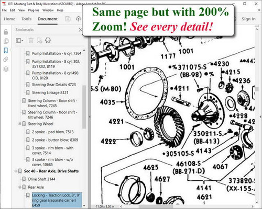Click the upload to cloud icon
Viewport: 262px width, 209px height.
tap(79, 19)
